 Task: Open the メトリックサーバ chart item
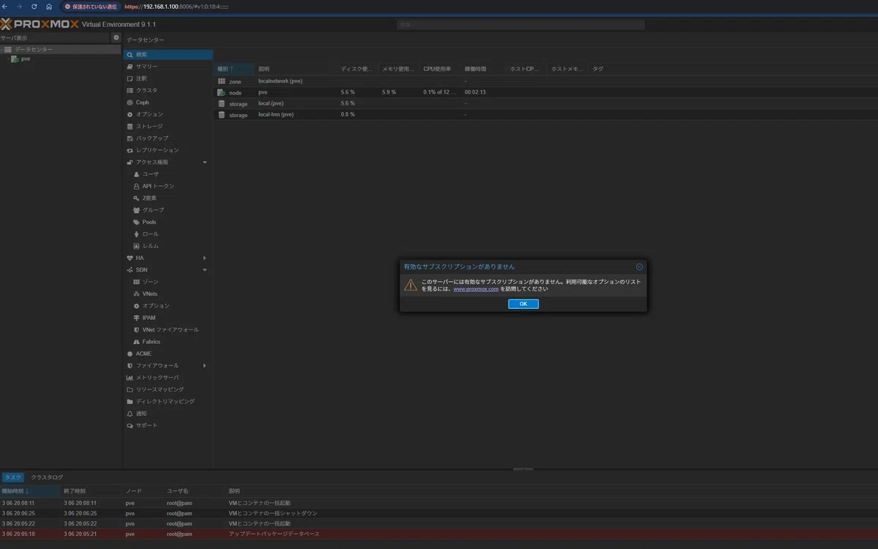pyautogui.click(x=168, y=378)
